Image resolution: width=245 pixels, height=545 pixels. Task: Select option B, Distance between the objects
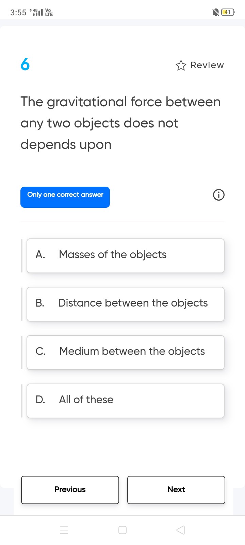click(125, 304)
